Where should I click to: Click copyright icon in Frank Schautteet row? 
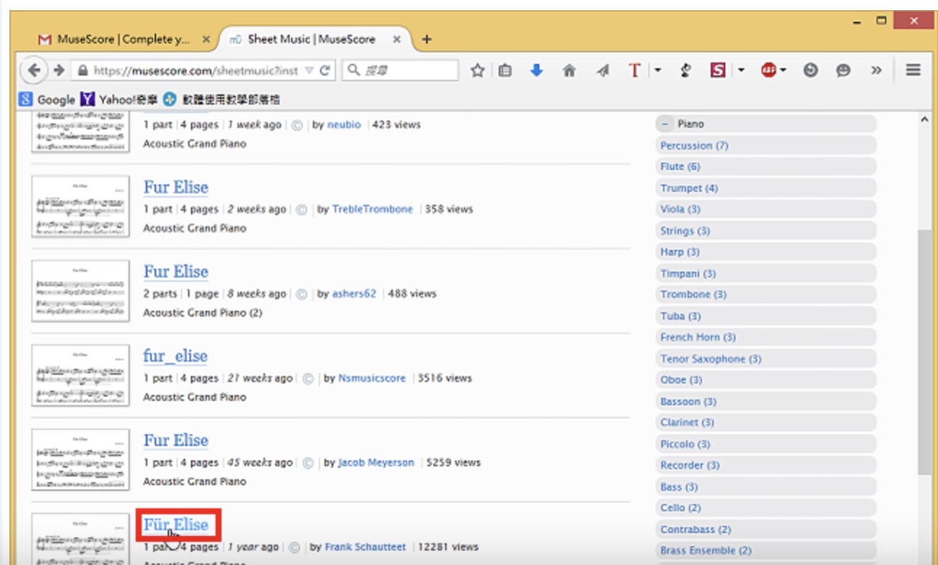tap(294, 548)
